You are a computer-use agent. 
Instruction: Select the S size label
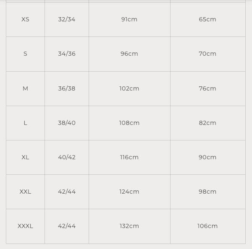(x=25, y=54)
